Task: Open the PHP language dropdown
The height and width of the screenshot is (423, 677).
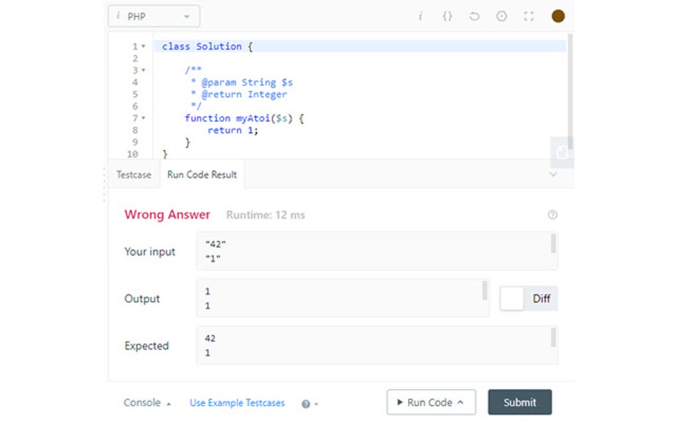Action: point(154,16)
